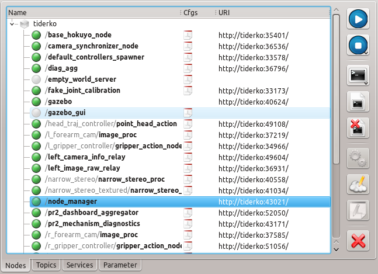The width and height of the screenshot is (378, 274).
Task: Switch to the Topics tab
Action: coord(46,265)
